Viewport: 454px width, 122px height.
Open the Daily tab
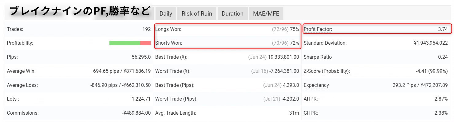[166, 14]
